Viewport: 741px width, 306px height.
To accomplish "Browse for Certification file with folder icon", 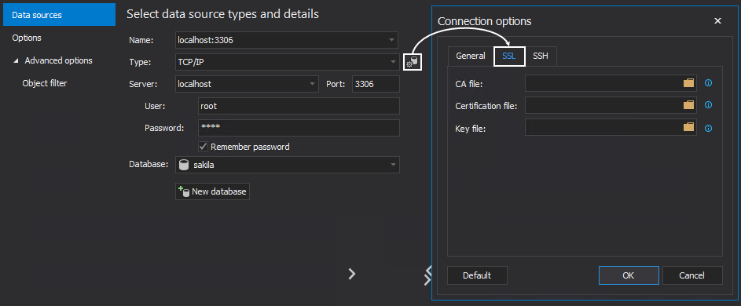I will point(688,105).
